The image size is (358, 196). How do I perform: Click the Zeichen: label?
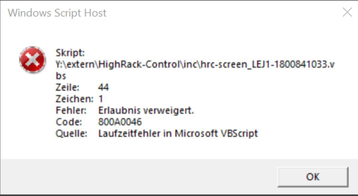coord(74,99)
